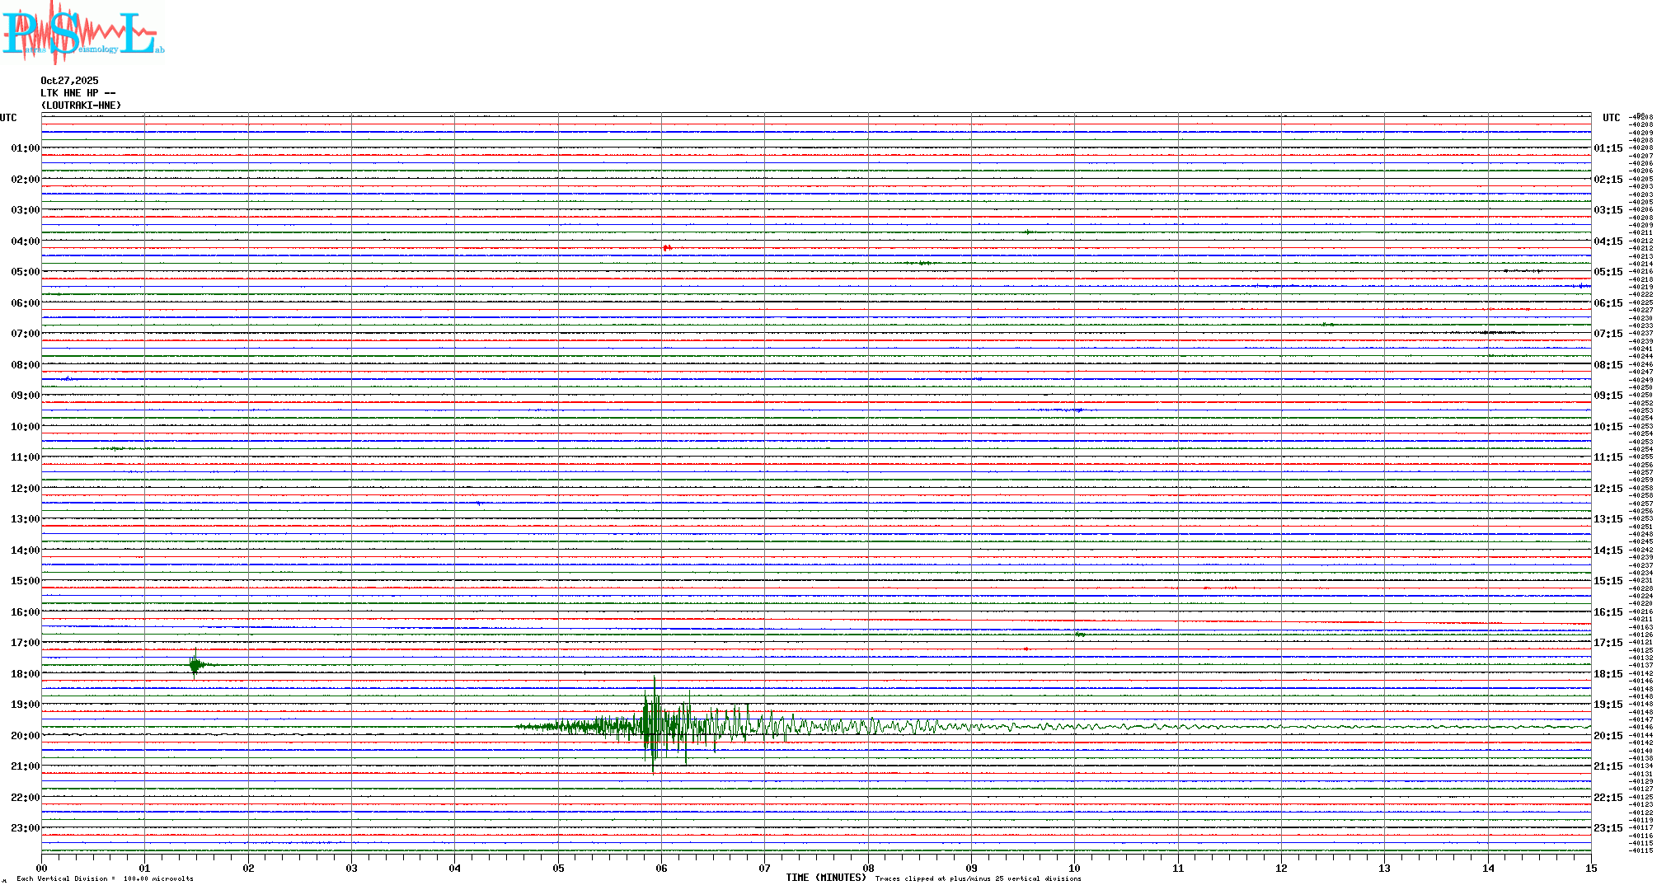This screenshot has width=1657, height=890.
Task: Click the TIME (MINUTES) axis title
Action: tap(826, 878)
